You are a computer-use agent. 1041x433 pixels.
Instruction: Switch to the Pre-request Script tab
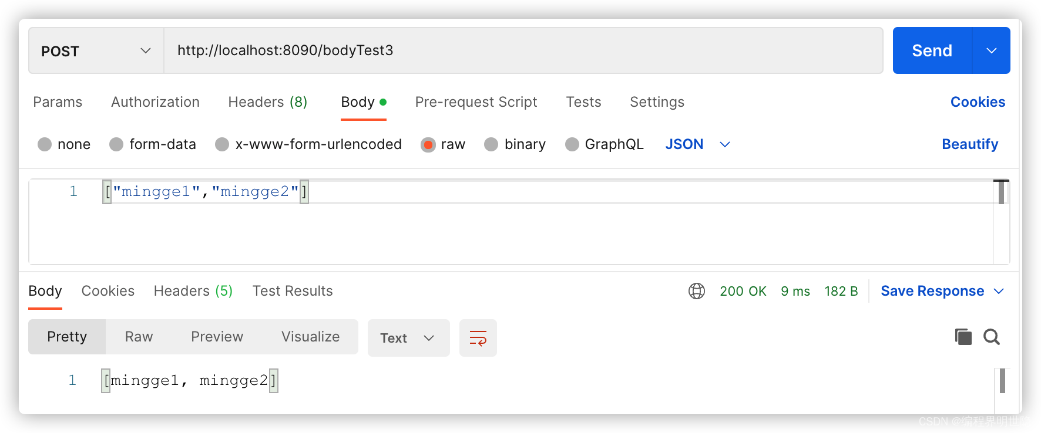(x=476, y=102)
